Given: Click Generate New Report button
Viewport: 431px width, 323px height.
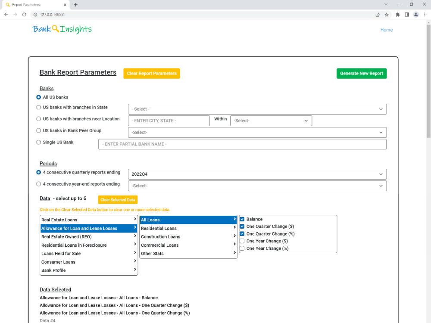Looking at the screenshot, I should point(362,73).
